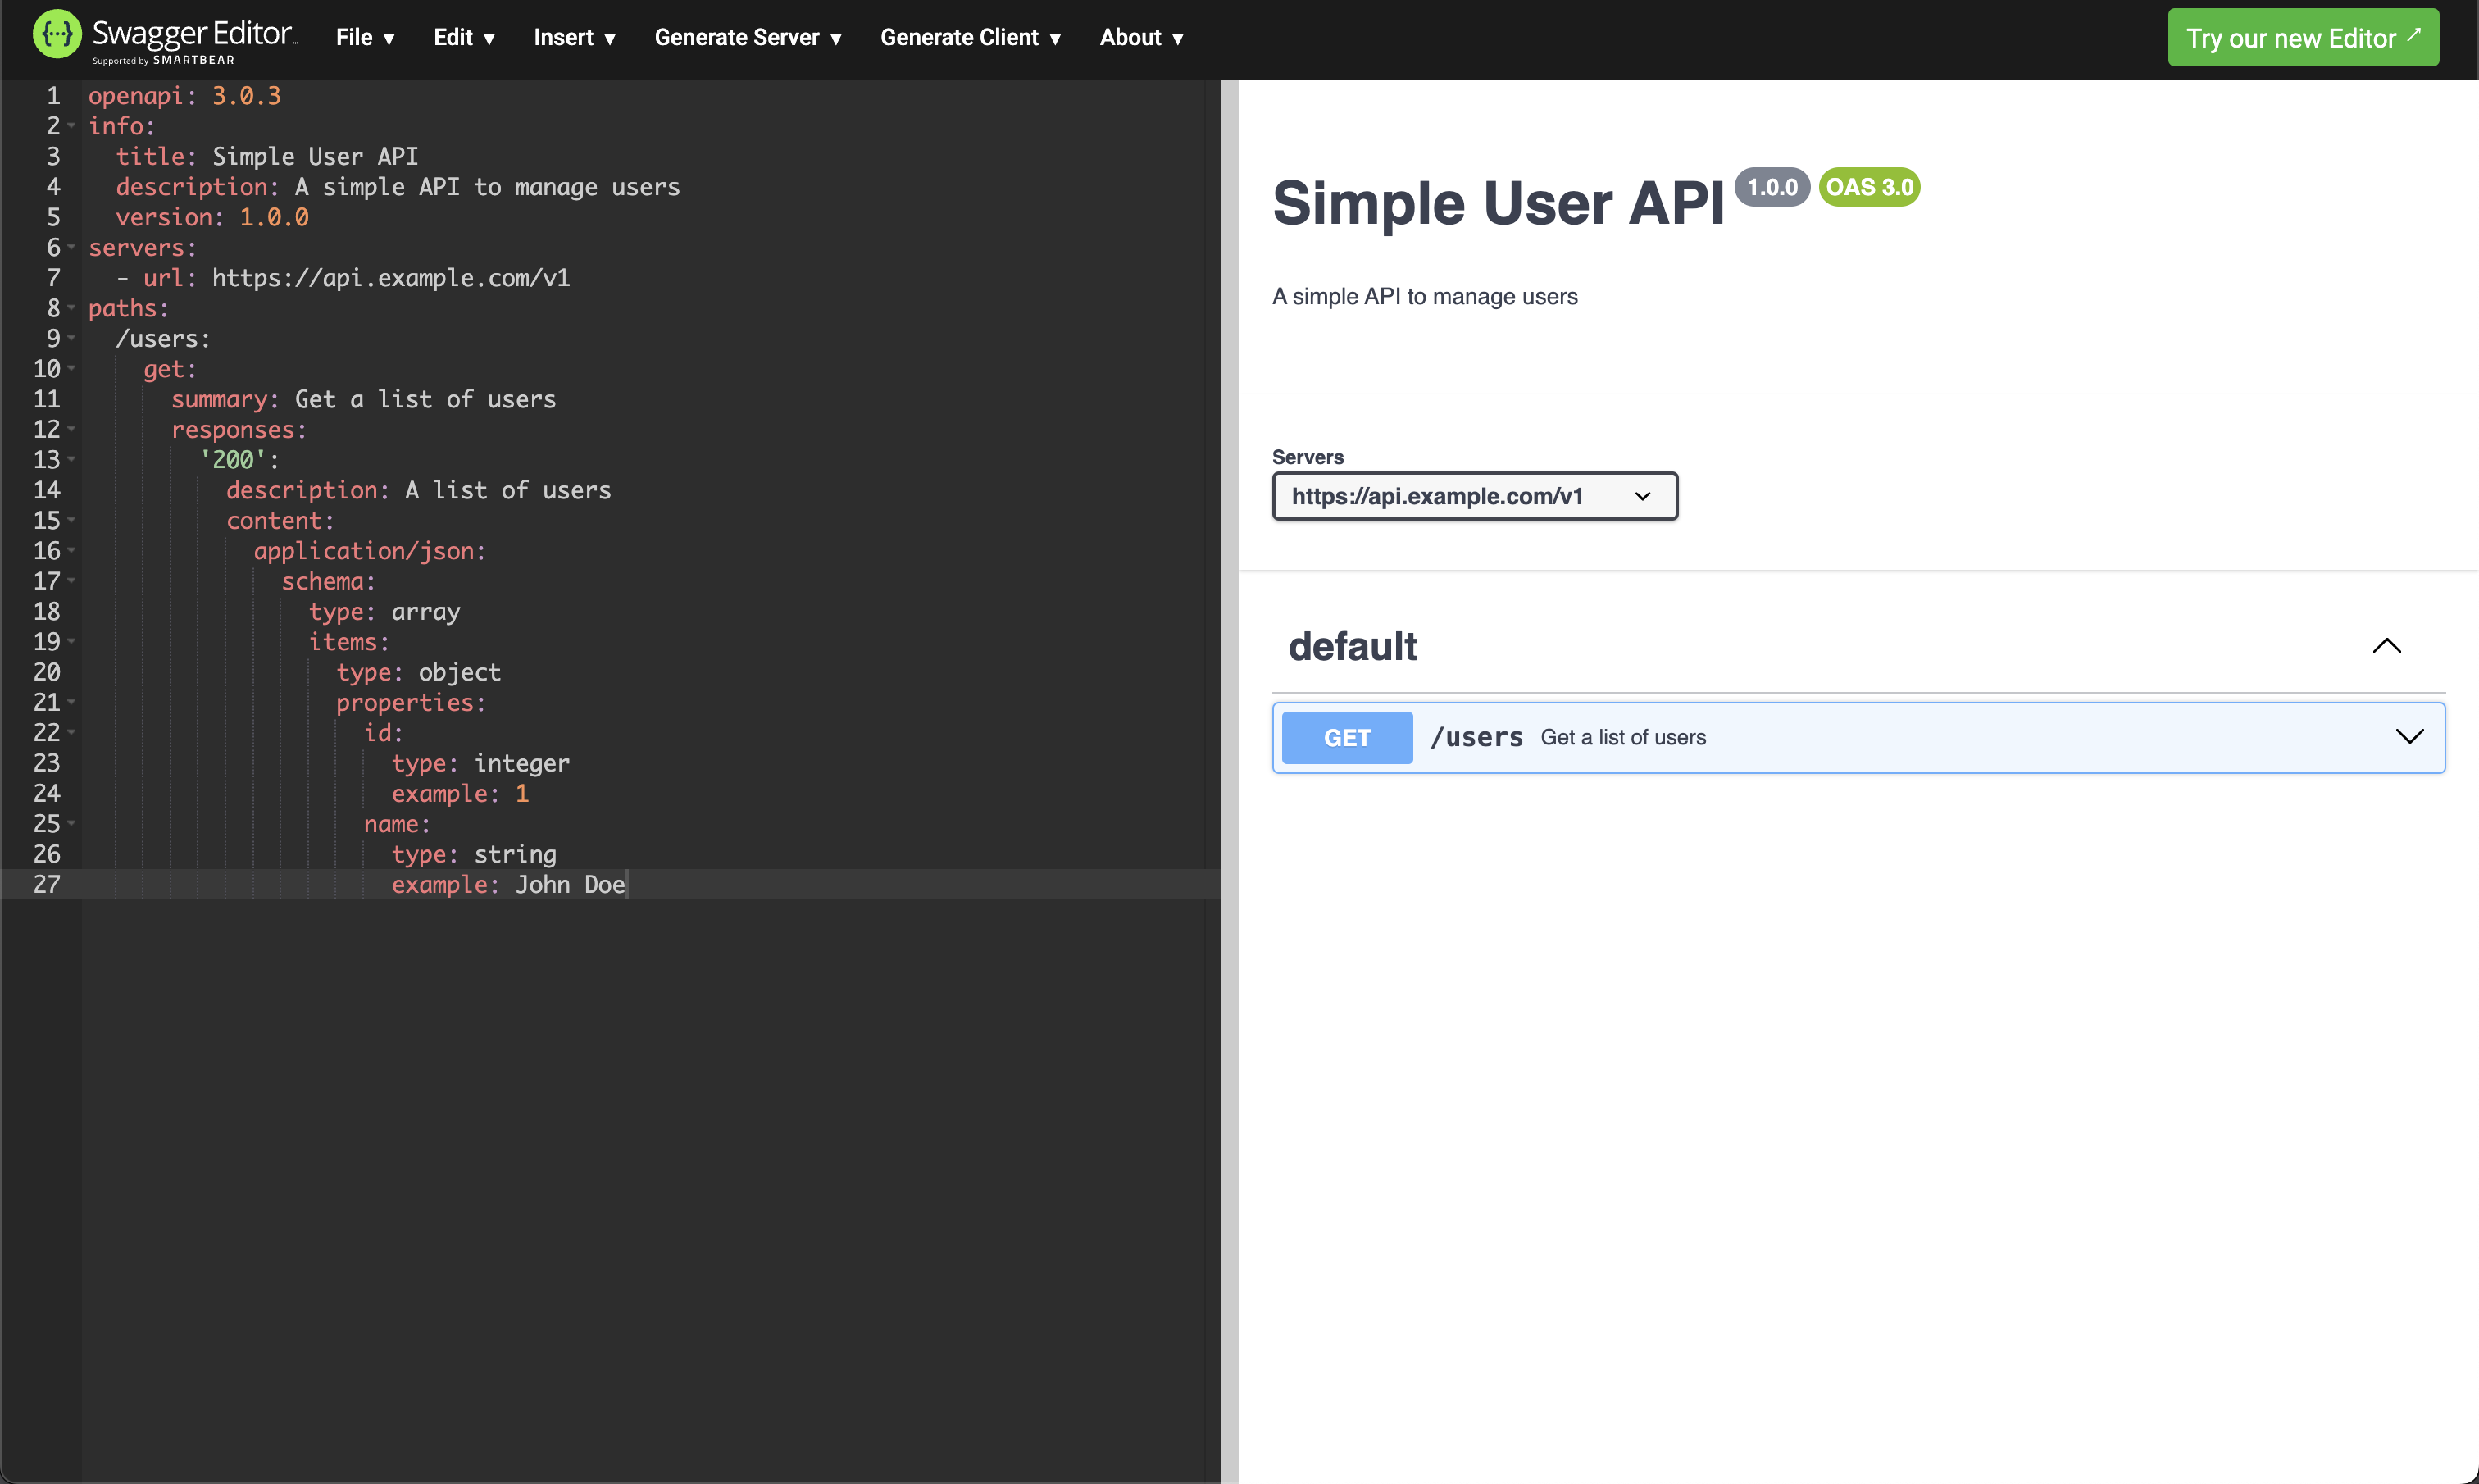Image resolution: width=2479 pixels, height=1484 pixels.
Task: Click line number 1 in the gutter
Action: (x=53, y=96)
